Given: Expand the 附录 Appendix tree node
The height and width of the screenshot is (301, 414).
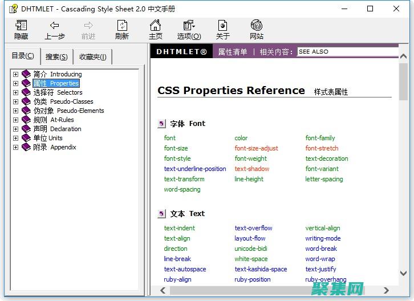Looking at the screenshot, I should [16, 147].
